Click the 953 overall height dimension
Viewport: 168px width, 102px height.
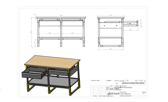pos(31,32)
